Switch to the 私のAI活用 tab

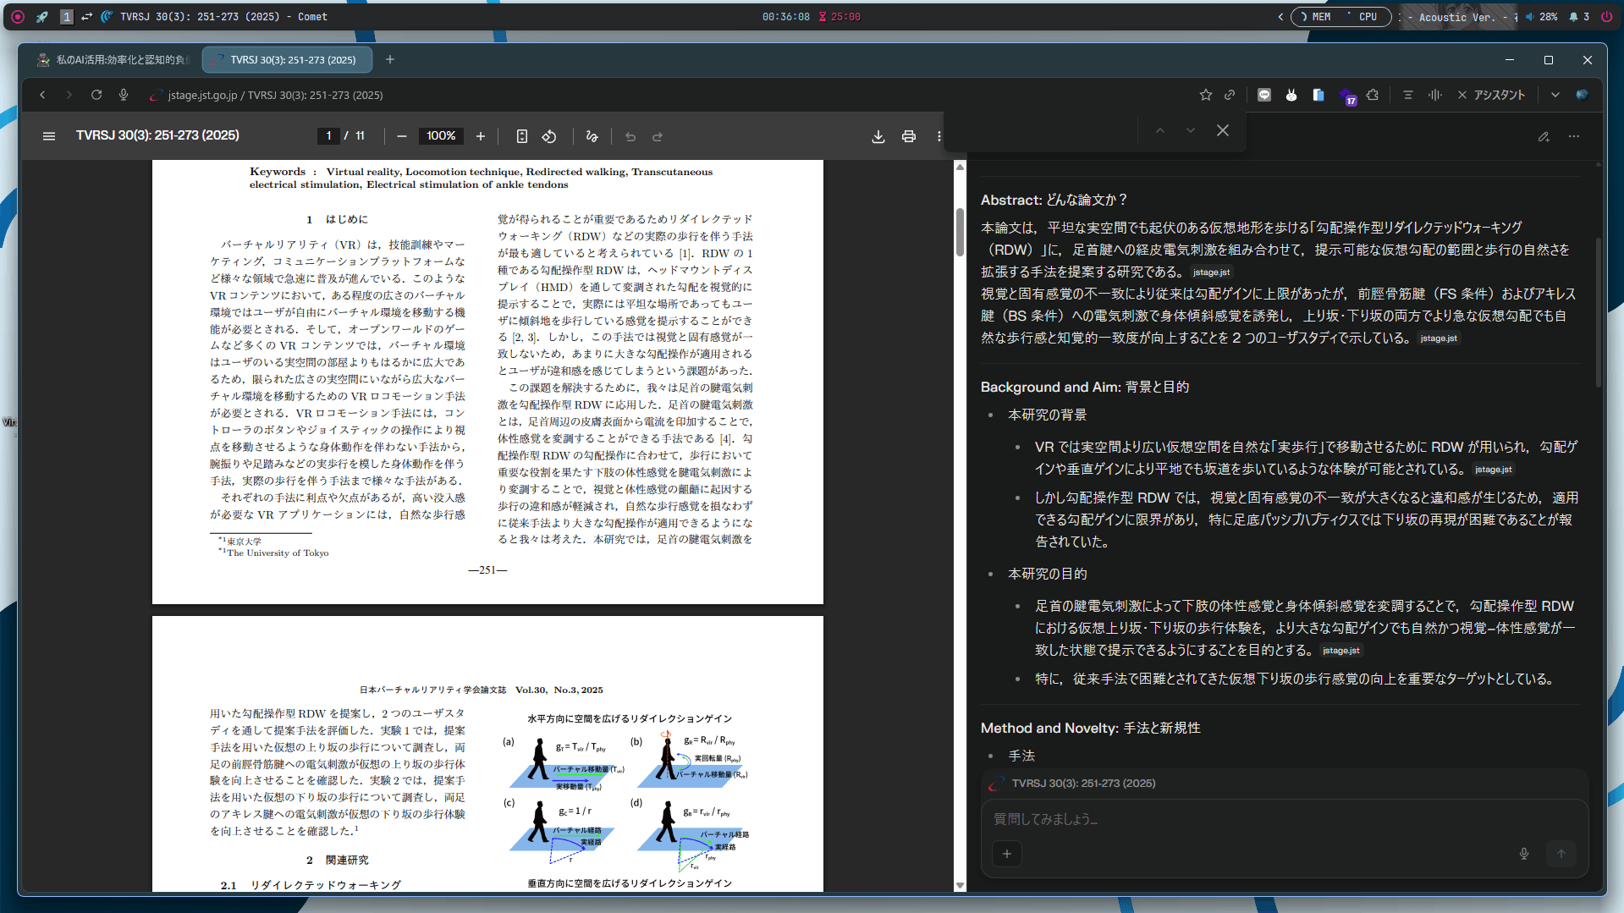pos(114,60)
